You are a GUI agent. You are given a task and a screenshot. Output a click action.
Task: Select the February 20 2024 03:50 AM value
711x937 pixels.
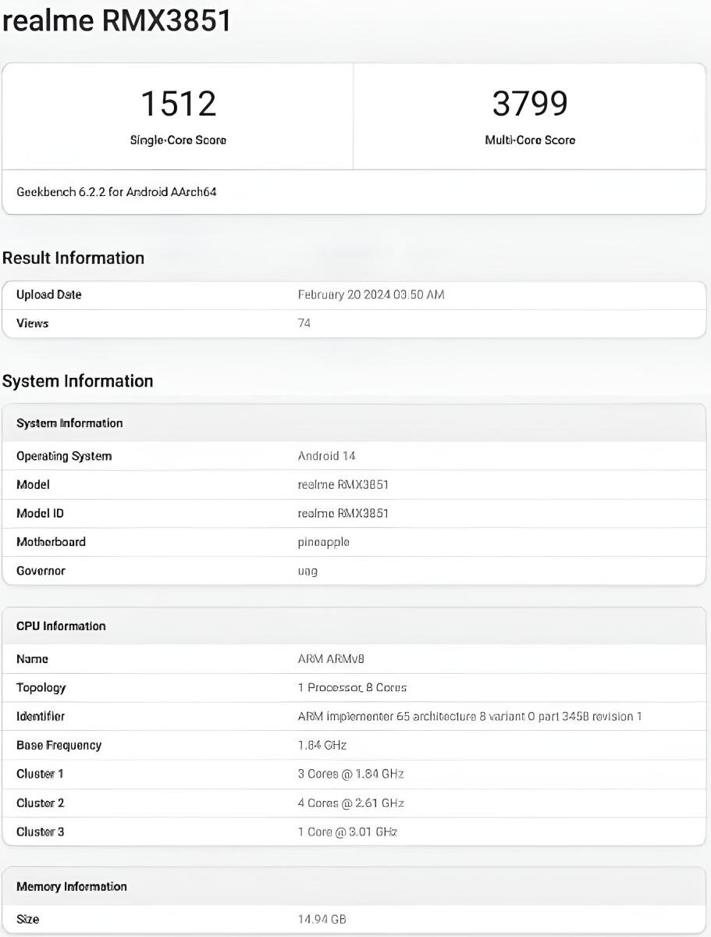click(371, 294)
